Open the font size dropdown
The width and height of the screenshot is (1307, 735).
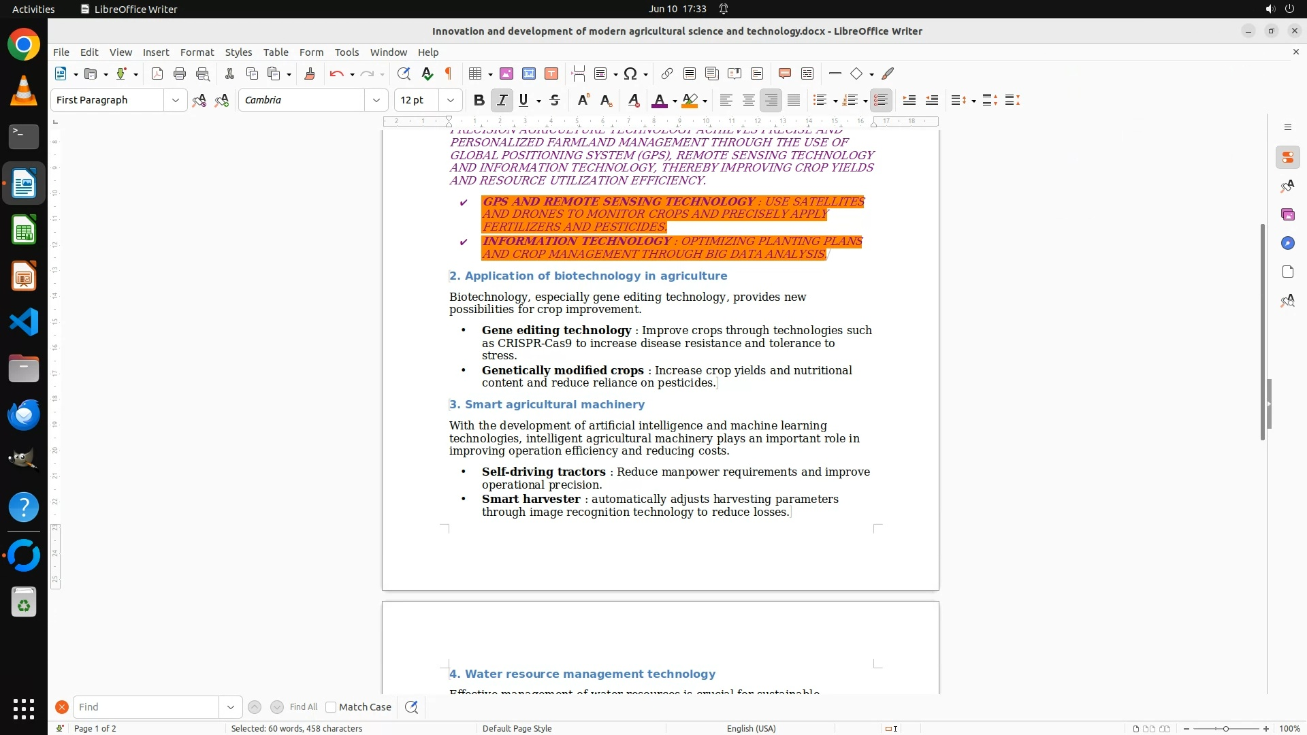[450, 100]
